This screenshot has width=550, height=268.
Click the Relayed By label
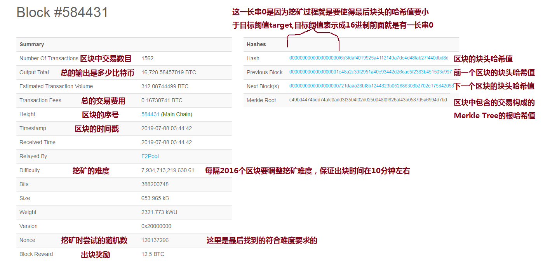click(x=33, y=156)
